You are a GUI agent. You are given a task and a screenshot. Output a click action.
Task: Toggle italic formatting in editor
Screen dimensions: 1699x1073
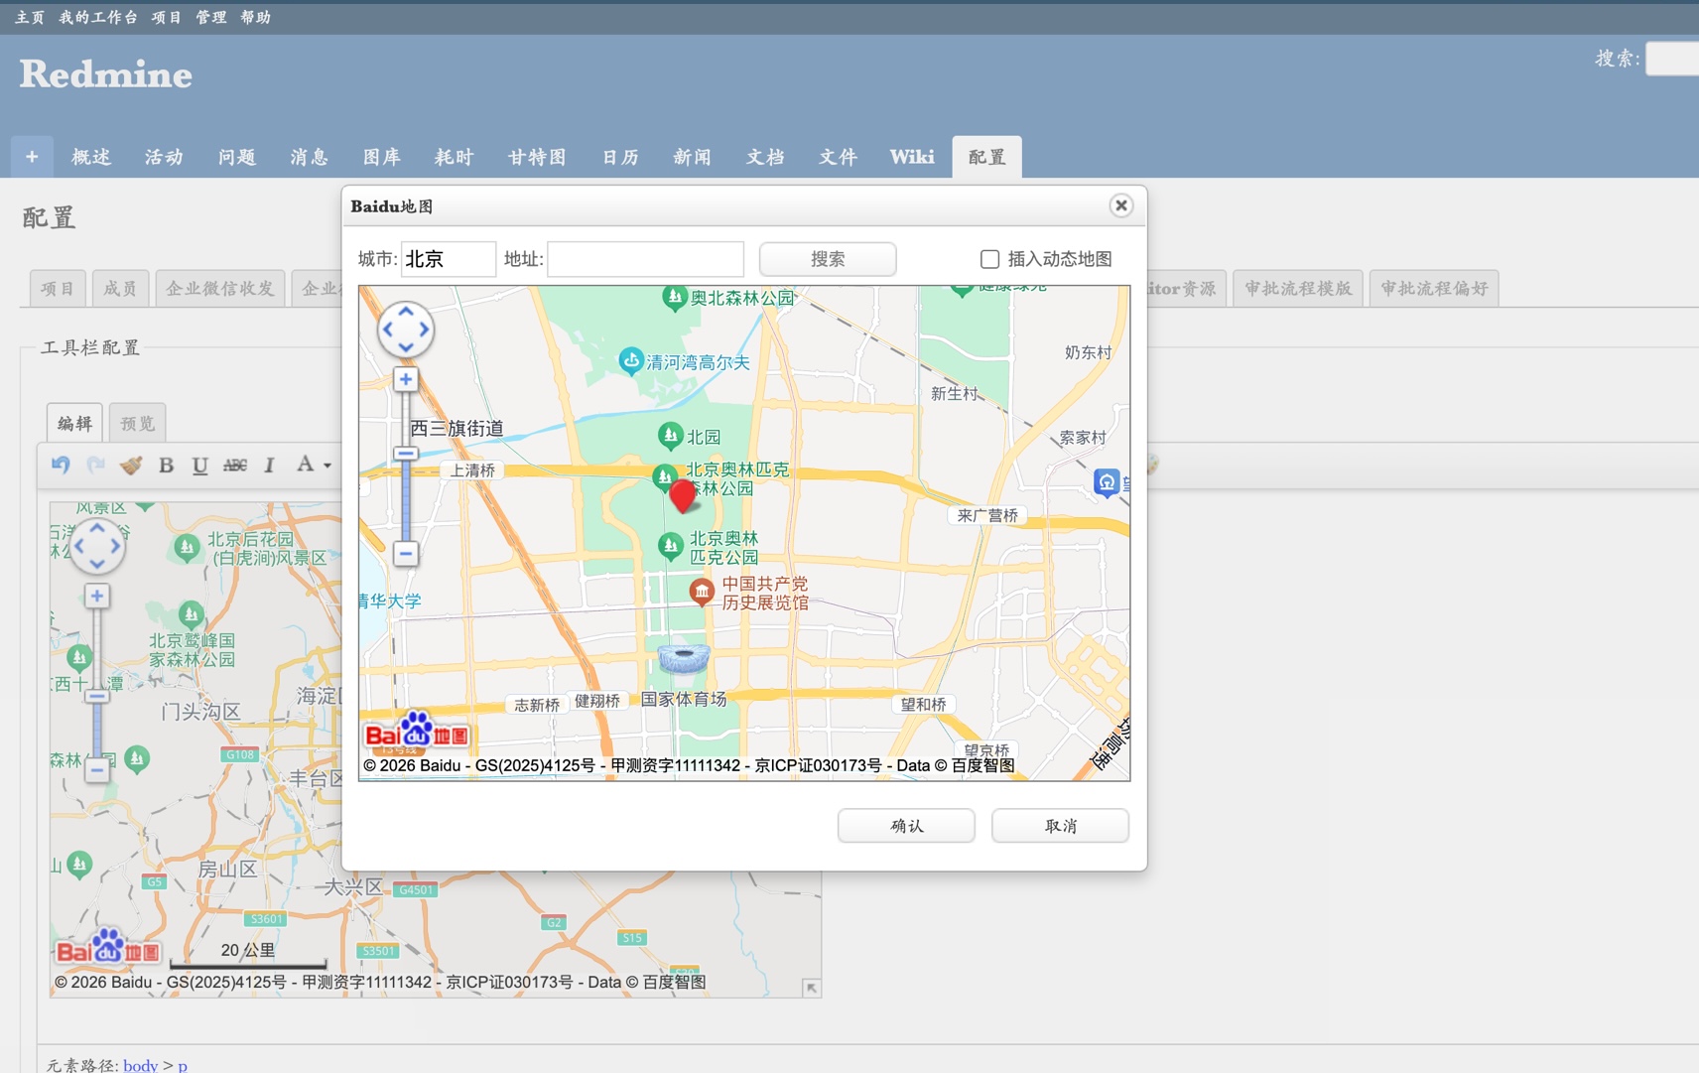[x=269, y=465]
